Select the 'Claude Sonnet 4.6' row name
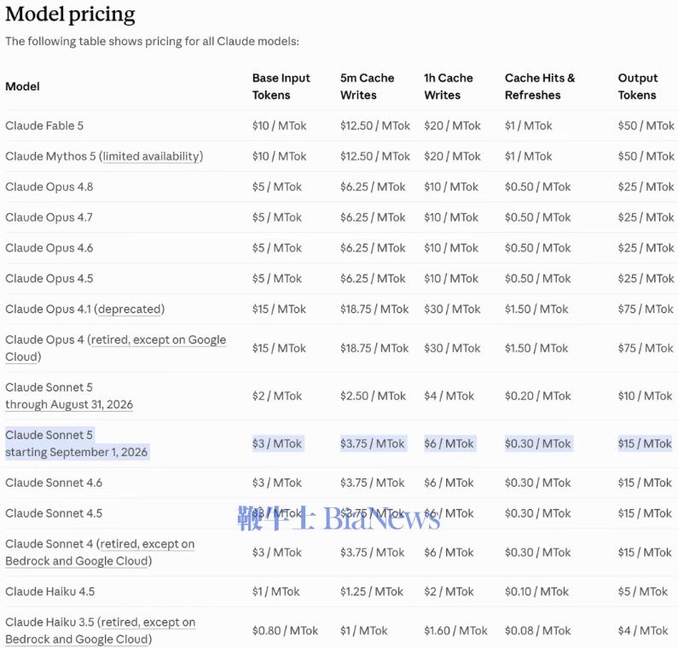 [54, 483]
